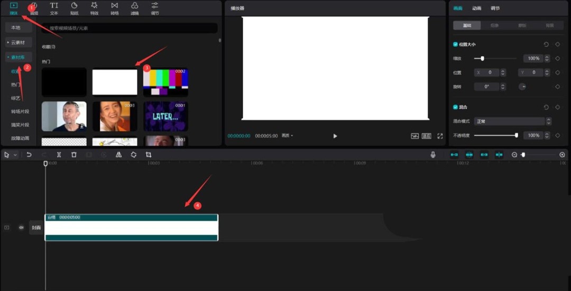
Task: Click the delete trash icon in timeline toolbar
Action: (x=74, y=155)
